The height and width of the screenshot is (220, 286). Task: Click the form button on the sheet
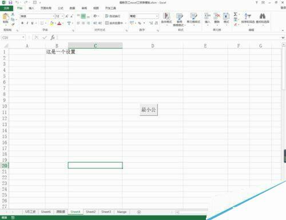pyautogui.click(x=149, y=110)
